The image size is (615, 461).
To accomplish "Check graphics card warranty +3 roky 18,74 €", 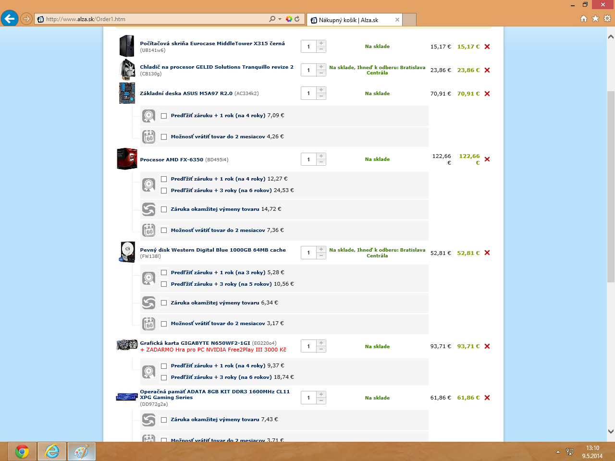I will click(x=164, y=377).
